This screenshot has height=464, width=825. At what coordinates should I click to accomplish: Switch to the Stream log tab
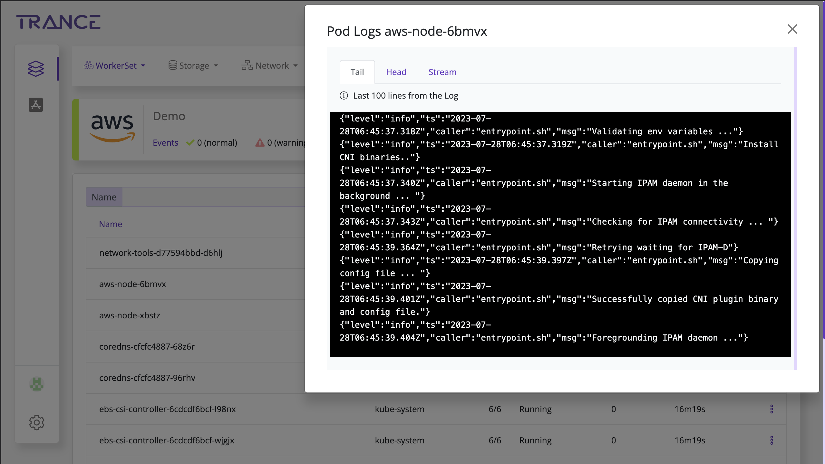(442, 72)
